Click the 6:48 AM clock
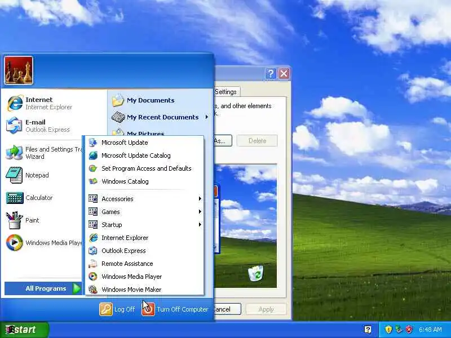Screen dimensions: 451x338 [x=430, y=330]
